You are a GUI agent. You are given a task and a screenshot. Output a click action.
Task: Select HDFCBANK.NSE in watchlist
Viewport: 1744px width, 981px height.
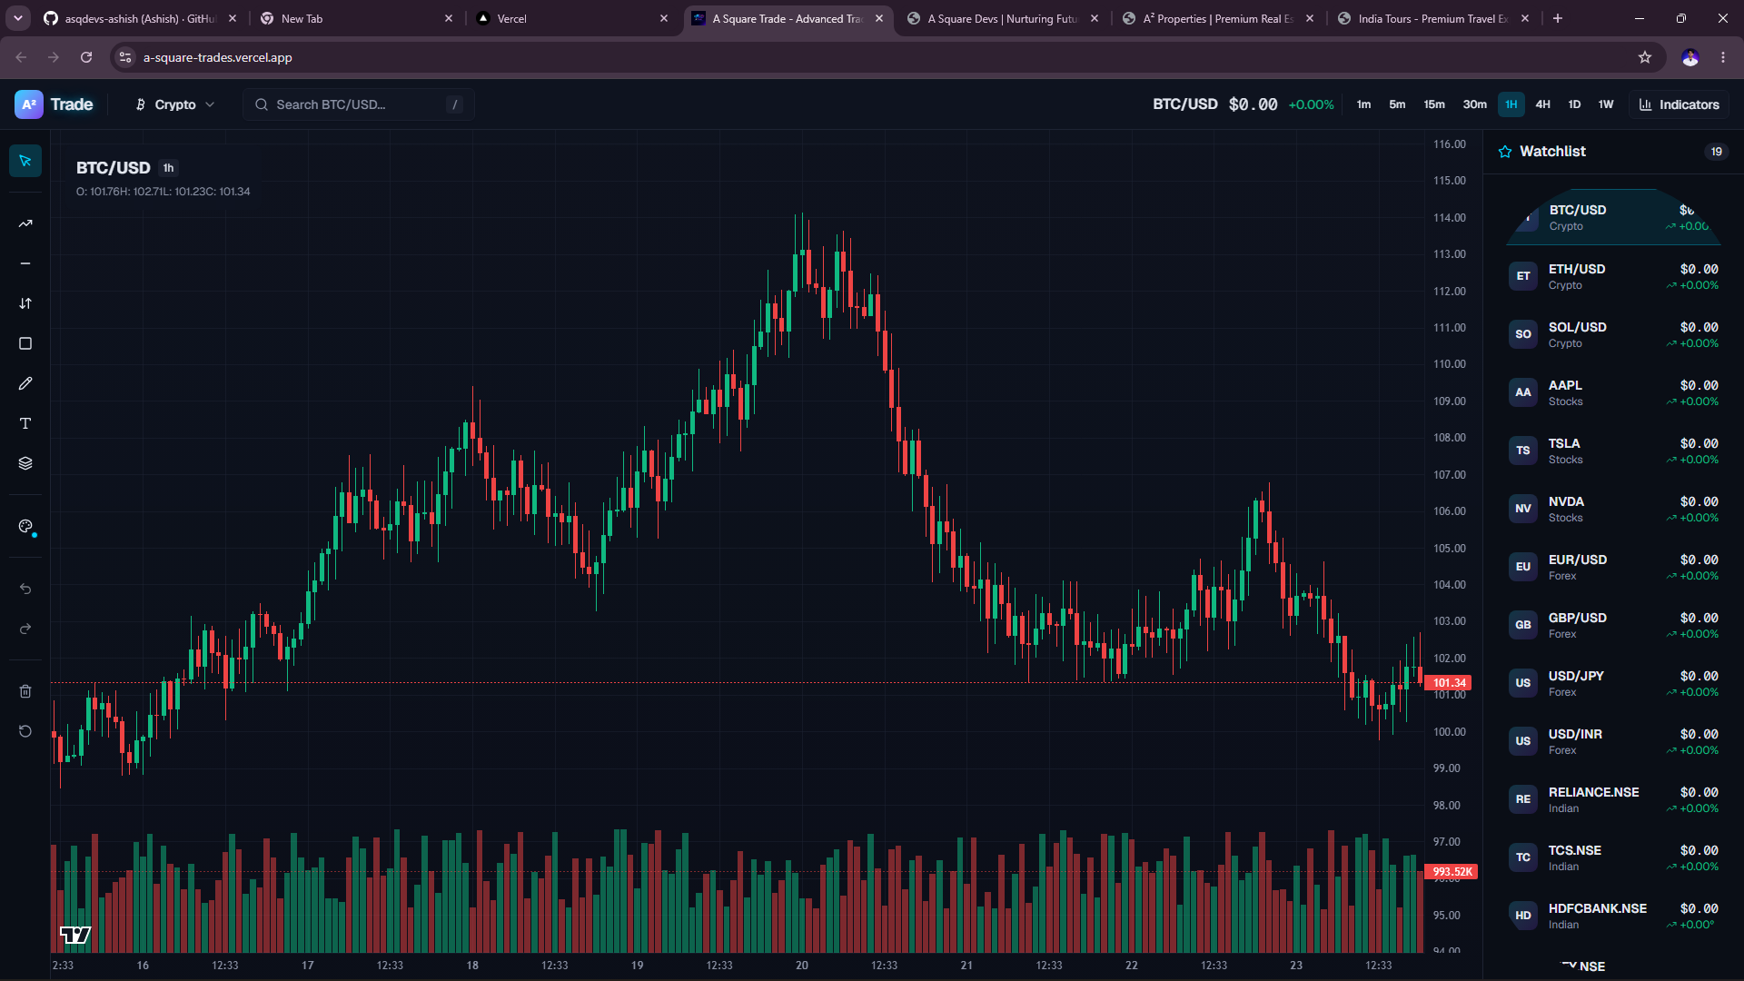click(x=1613, y=916)
